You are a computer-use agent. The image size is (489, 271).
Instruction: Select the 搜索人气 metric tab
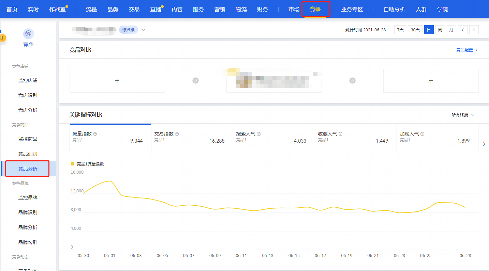coord(274,137)
